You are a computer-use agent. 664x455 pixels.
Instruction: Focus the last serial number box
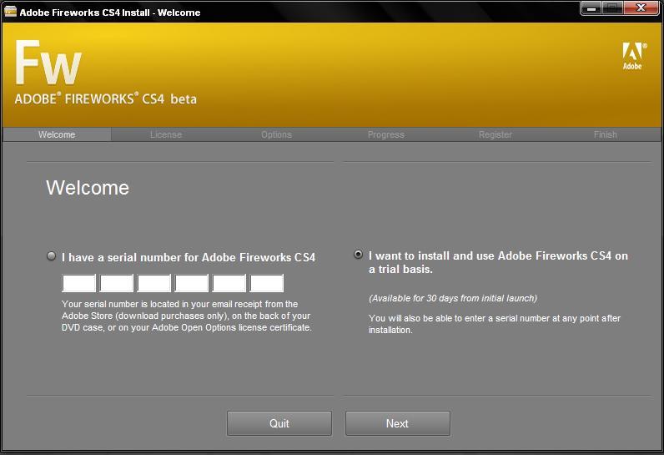267,283
